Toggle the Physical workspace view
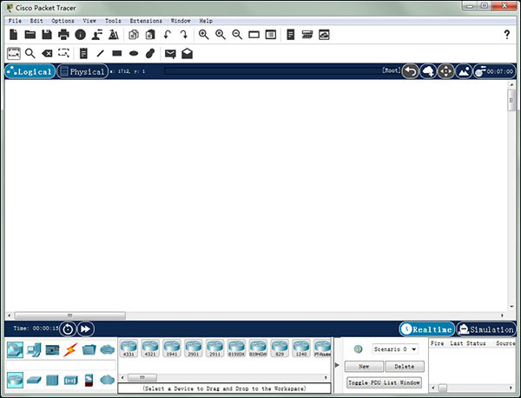 click(82, 71)
